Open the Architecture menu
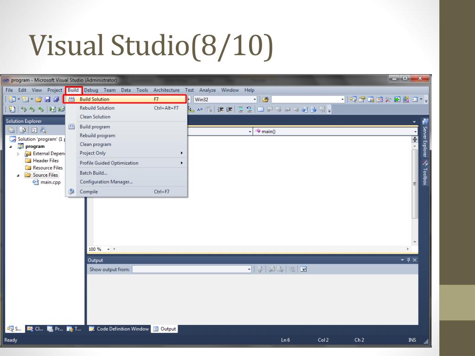The image size is (475, 356). (x=167, y=90)
